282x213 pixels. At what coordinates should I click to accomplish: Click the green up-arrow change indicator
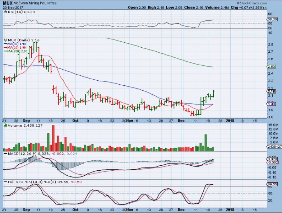pos(265,8)
